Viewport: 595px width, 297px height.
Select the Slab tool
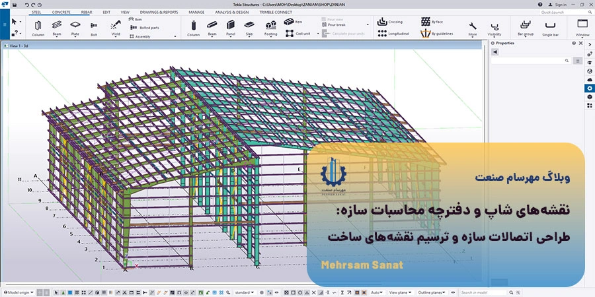click(x=249, y=28)
